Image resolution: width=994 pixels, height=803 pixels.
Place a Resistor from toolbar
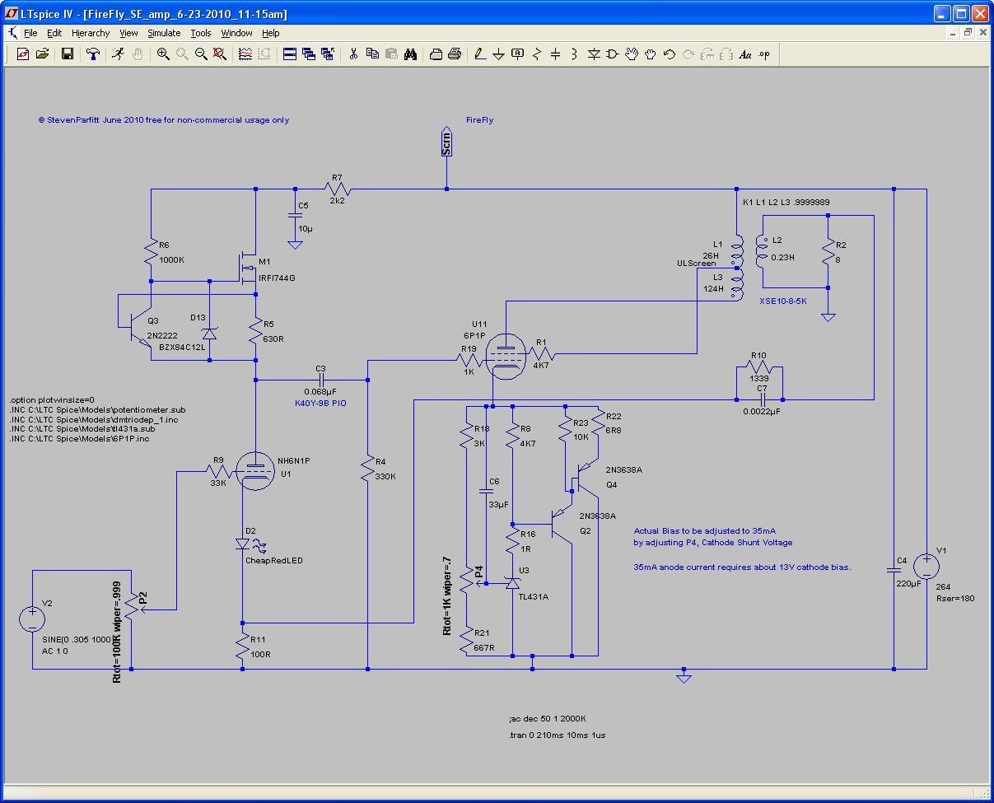(537, 54)
